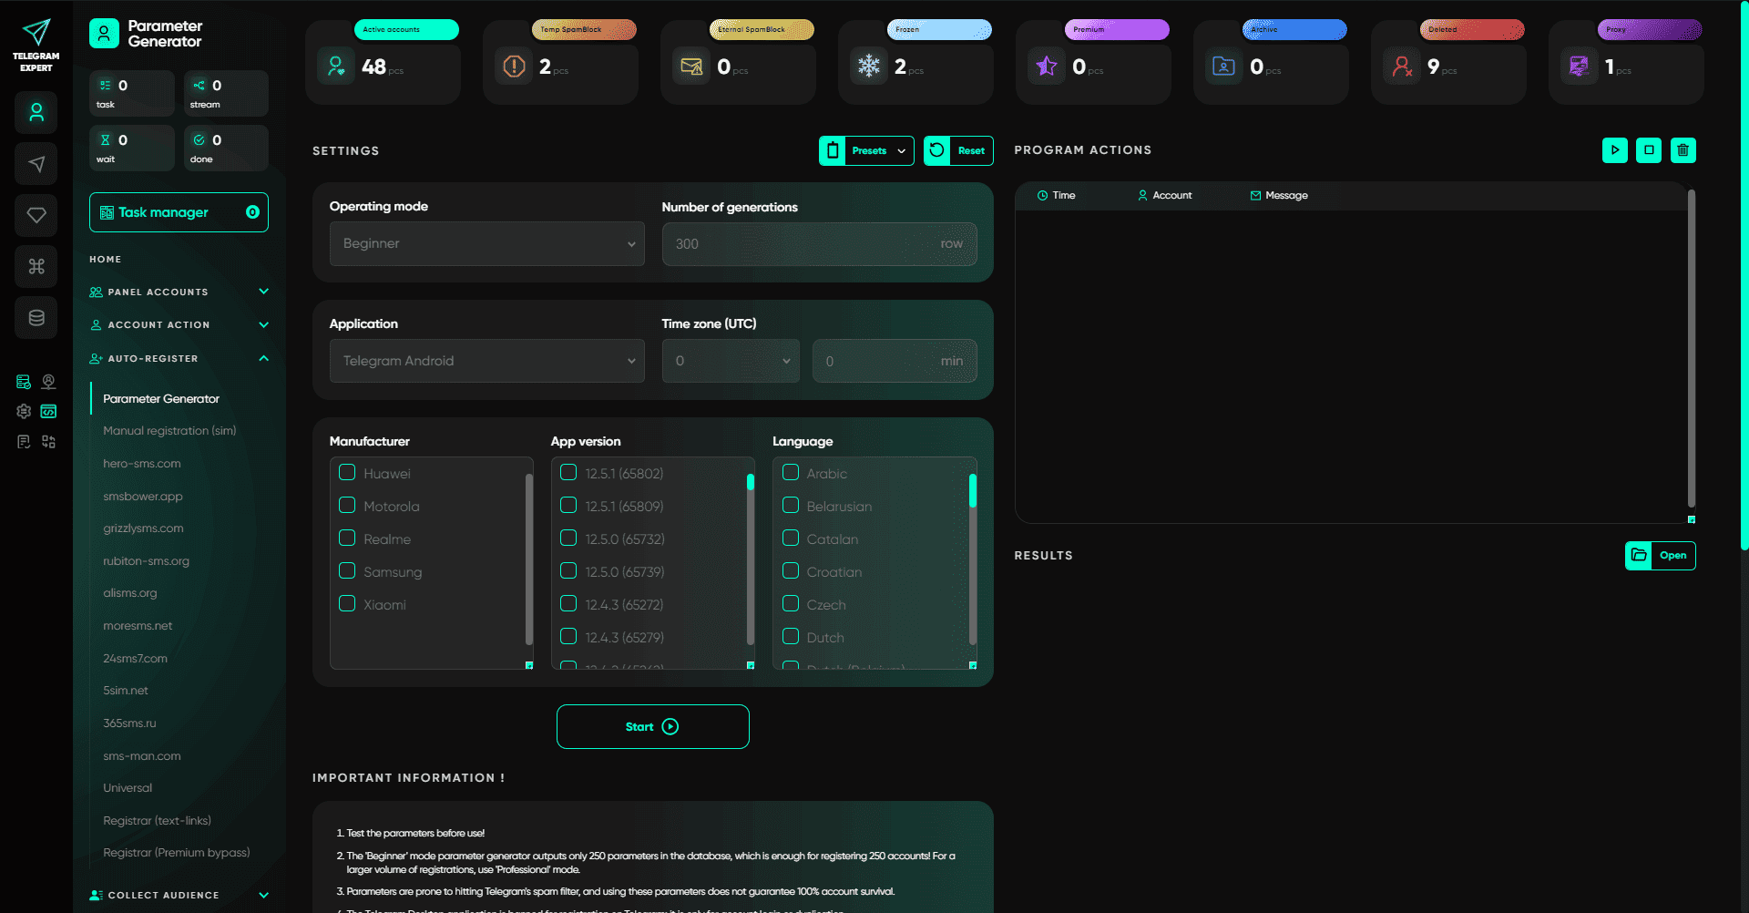Enable app version 12.5.1 (65802)
The image size is (1749, 913).
point(568,473)
